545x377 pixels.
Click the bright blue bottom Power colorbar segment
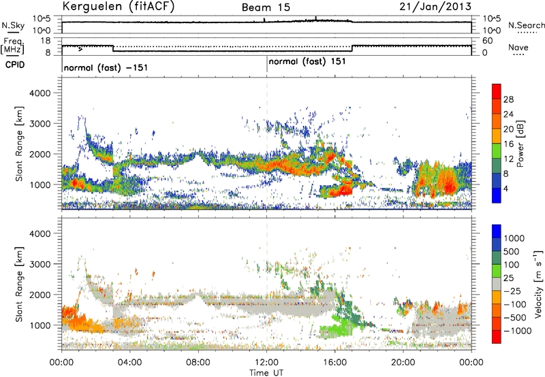(497, 195)
